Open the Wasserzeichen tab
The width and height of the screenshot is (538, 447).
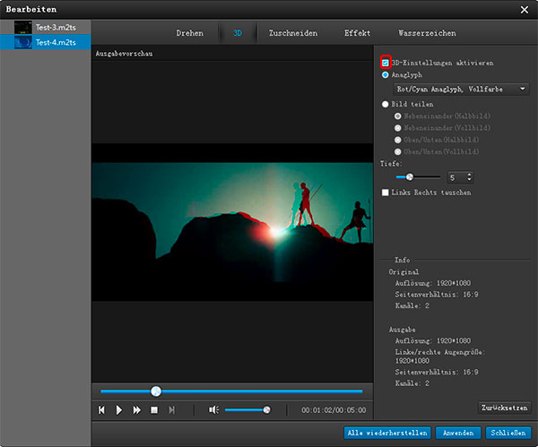(x=427, y=33)
